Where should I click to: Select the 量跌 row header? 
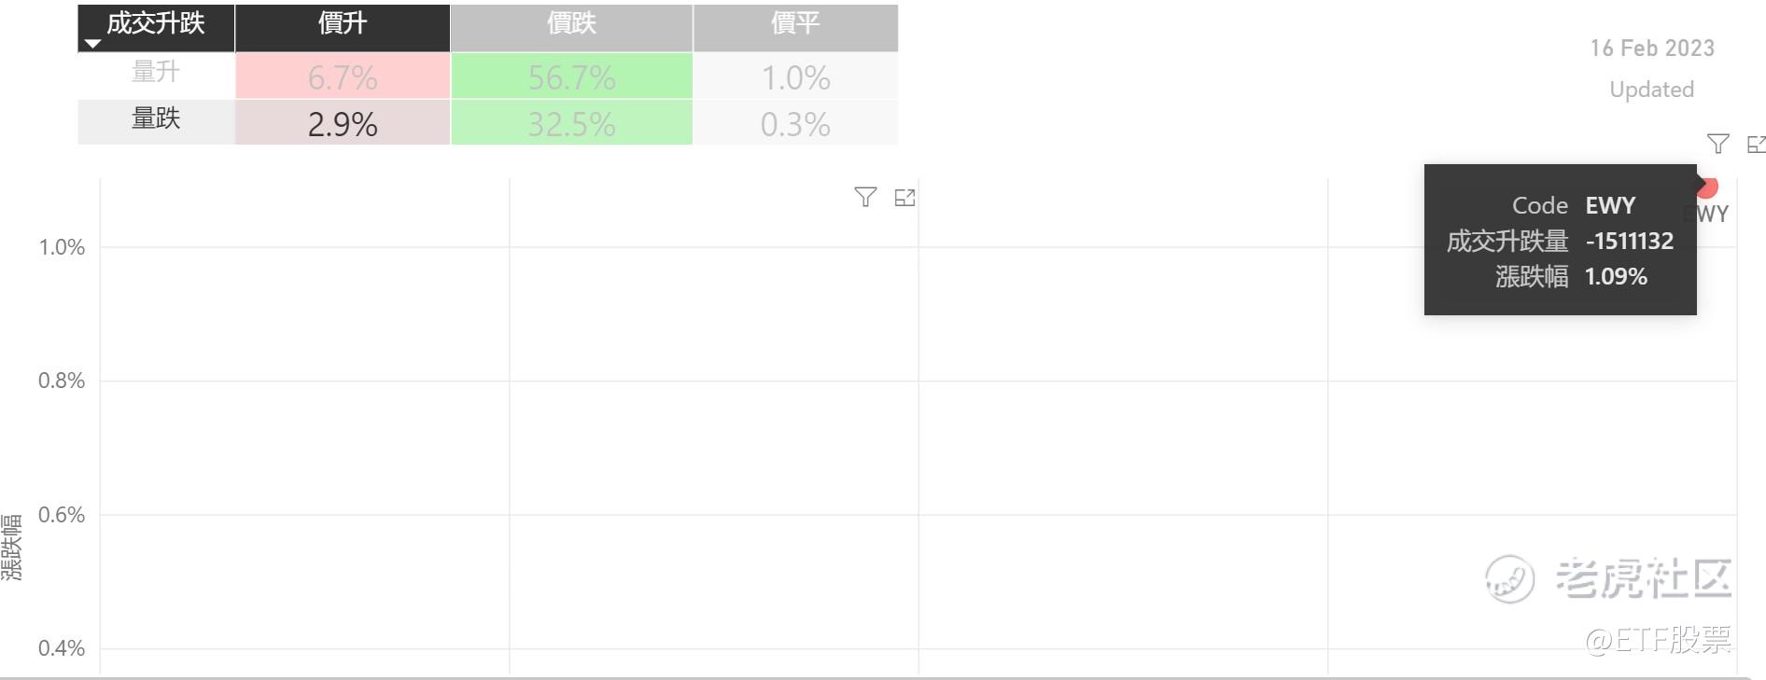pos(156,119)
